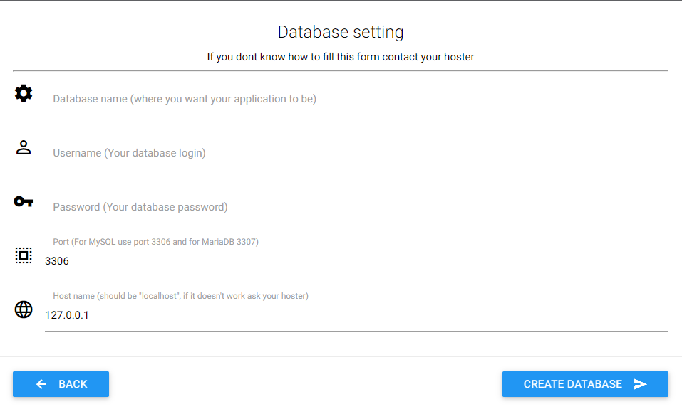Click the left arrow icon in BACK button
This screenshot has width=682, height=419.
41,384
